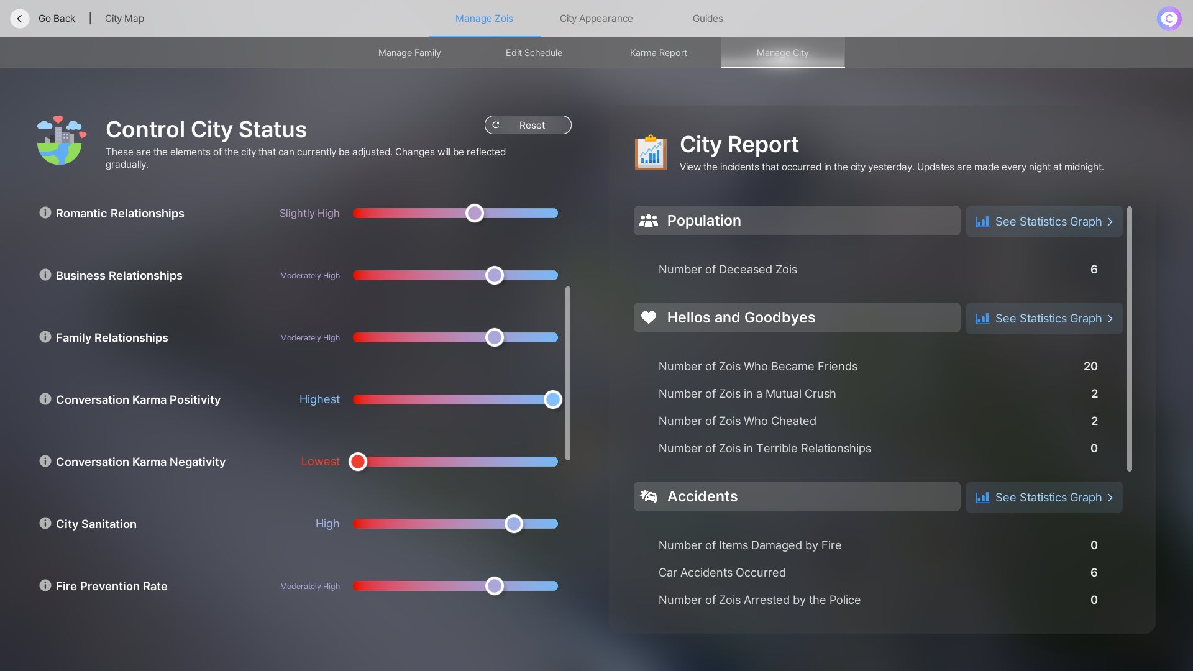Expand the Hellos and Goodbyes statistics graph
The width and height of the screenshot is (1193, 671).
(x=1044, y=318)
